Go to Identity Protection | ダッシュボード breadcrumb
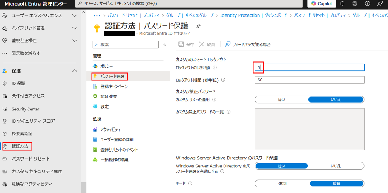The width and height of the screenshot is (388, 193). 254,15
